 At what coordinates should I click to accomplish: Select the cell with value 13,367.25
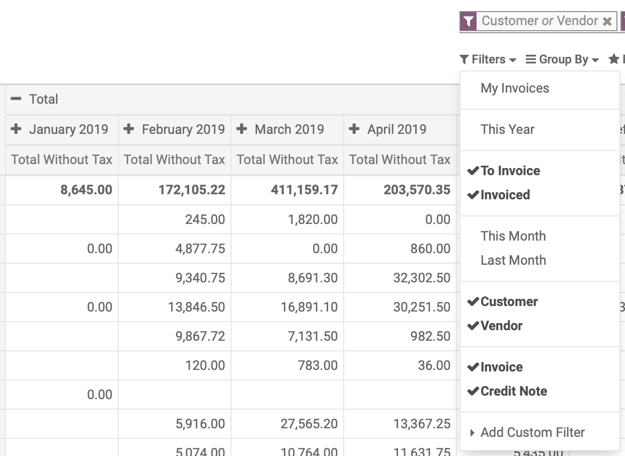400,424
